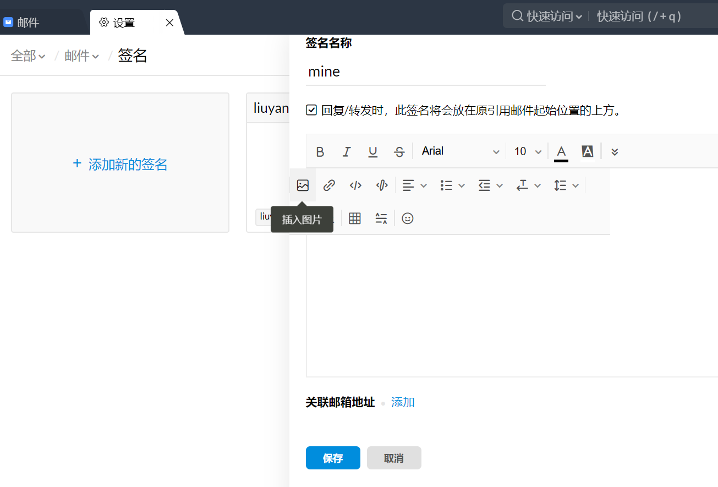Click the insert image icon
The width and height of the screenshot is (718, 487).
coord(303,185)
